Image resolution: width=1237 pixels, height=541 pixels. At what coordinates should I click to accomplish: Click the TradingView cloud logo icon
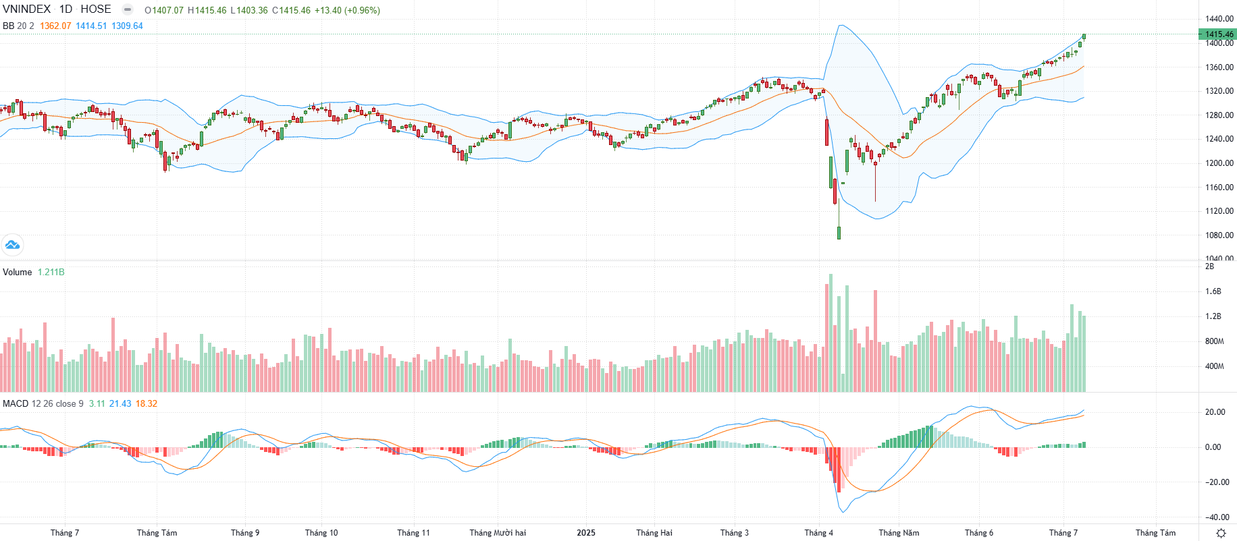12,244
